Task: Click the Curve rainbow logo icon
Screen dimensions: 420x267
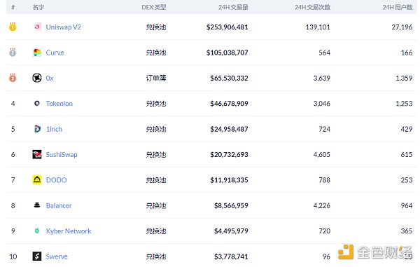Action: pos(37,53)
